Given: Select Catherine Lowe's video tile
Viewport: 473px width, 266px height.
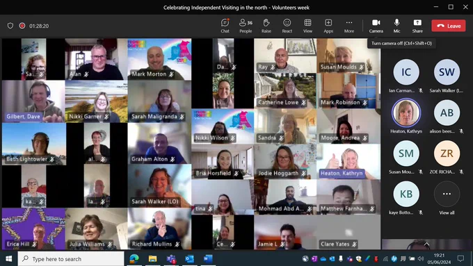Looking at the screenshot, I should (285, 91).
